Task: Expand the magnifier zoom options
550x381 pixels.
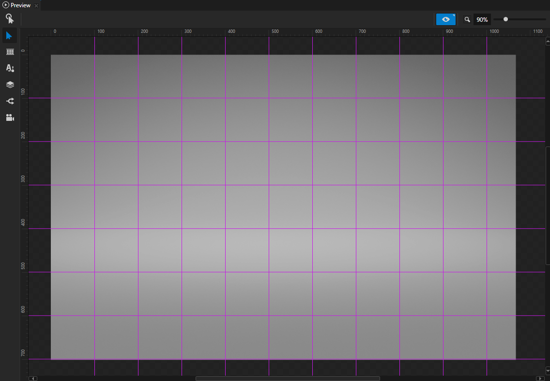Action: tap(467, 19)
